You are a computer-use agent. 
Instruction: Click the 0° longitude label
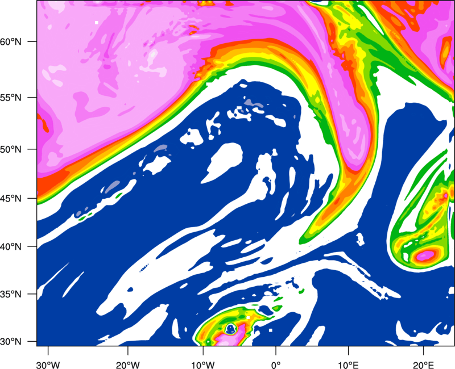tap(276, 365)
